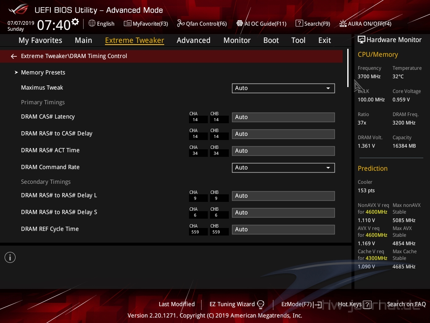Switch to the Main tab
Image resolution: width=430 pixels, height=323 pixels.
[84, 40]
